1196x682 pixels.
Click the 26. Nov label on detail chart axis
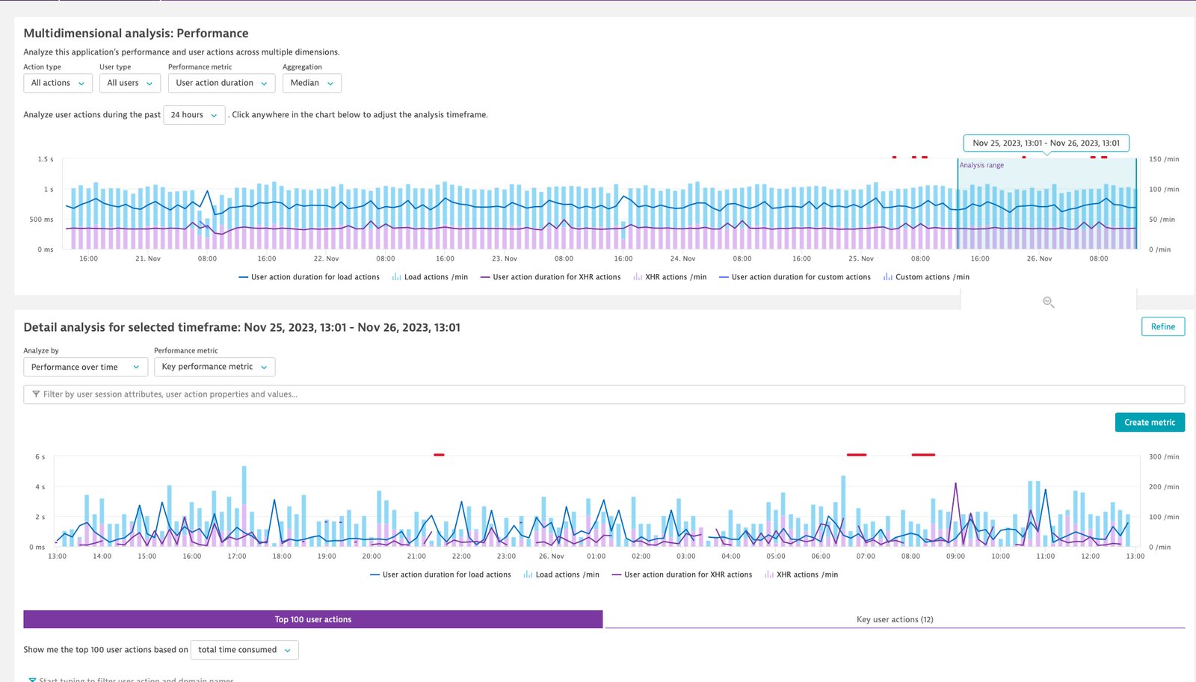coord(551,557)
